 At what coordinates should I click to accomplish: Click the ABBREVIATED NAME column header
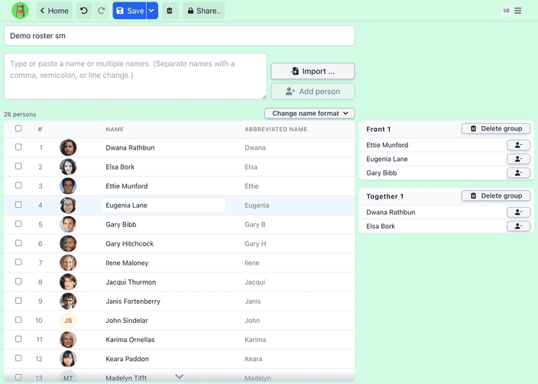pos(276,129)
